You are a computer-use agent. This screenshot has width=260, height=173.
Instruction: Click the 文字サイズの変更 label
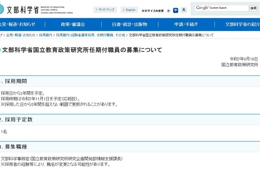tap(153, 11)
